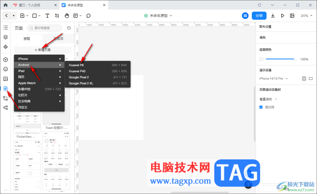Viewport: 317px width, 194px height.
Task: Open the hexagon assets sidebar icon
Action: [6, 60]
